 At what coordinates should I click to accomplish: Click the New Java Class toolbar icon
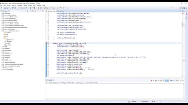click(41, 8)
